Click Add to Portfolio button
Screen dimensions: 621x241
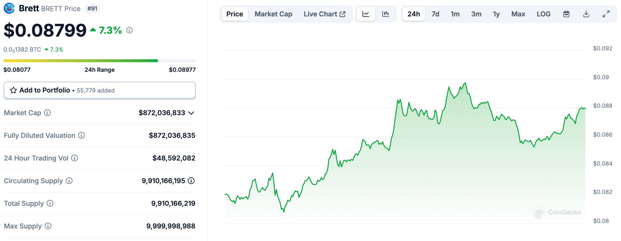point(99,90)
